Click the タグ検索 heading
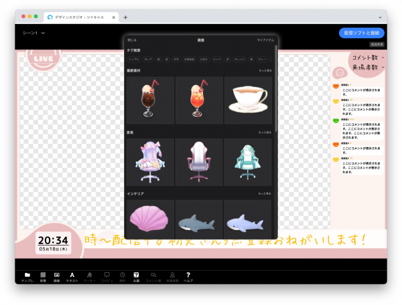This screenshot has height=305, width=402. point(133,50)
